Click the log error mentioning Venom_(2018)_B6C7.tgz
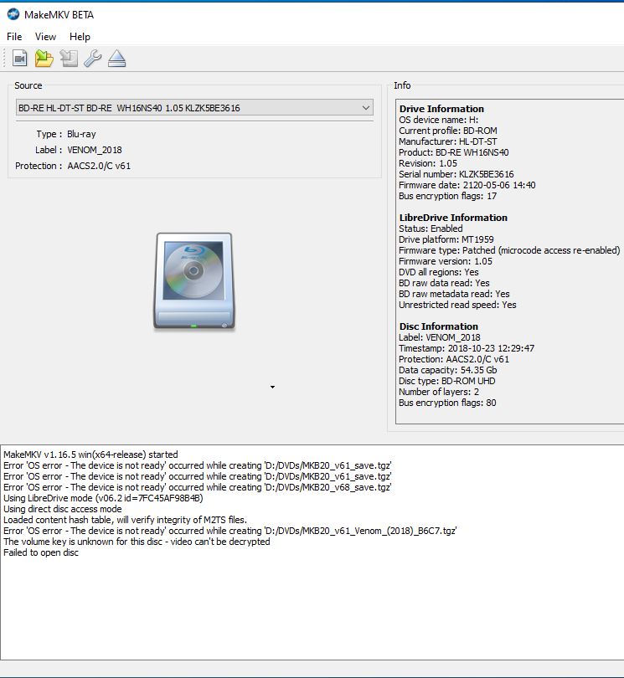 230,531
